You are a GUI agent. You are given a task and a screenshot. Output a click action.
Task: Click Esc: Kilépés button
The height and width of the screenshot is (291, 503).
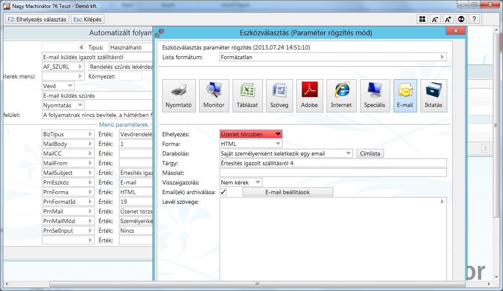click(x=87, y=19)
